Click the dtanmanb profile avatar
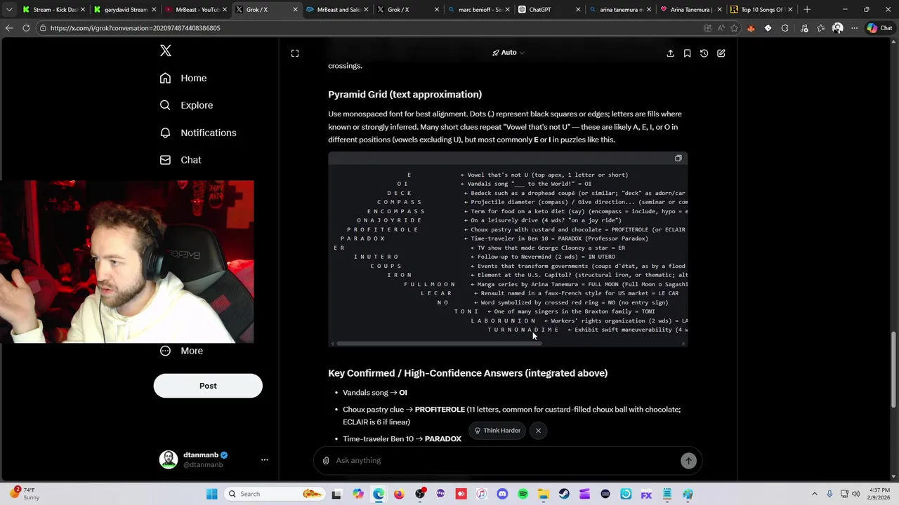The width and height of the screenshot is (899, 505). (x=169, y=459)
